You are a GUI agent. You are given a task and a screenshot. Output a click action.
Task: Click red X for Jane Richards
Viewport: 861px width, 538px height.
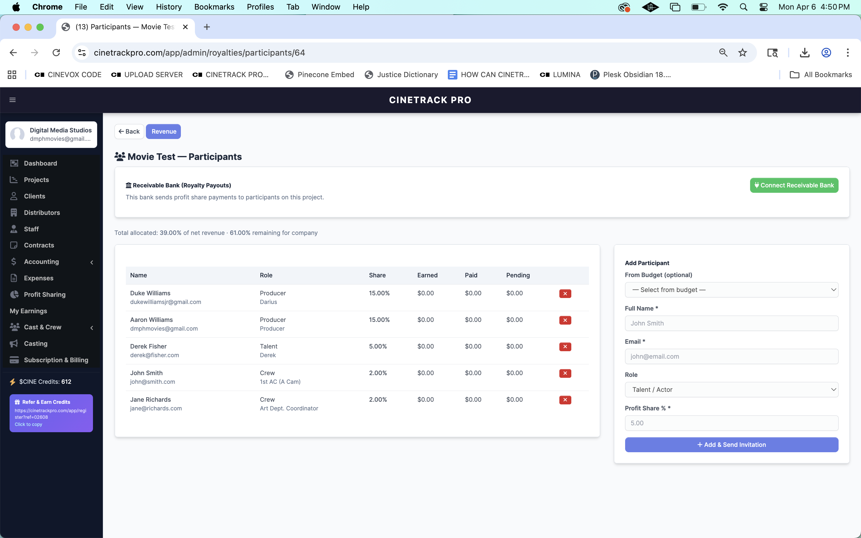click(x=565, y=400)
